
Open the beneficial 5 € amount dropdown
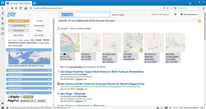pyautogui.click(x=28, y=101)
